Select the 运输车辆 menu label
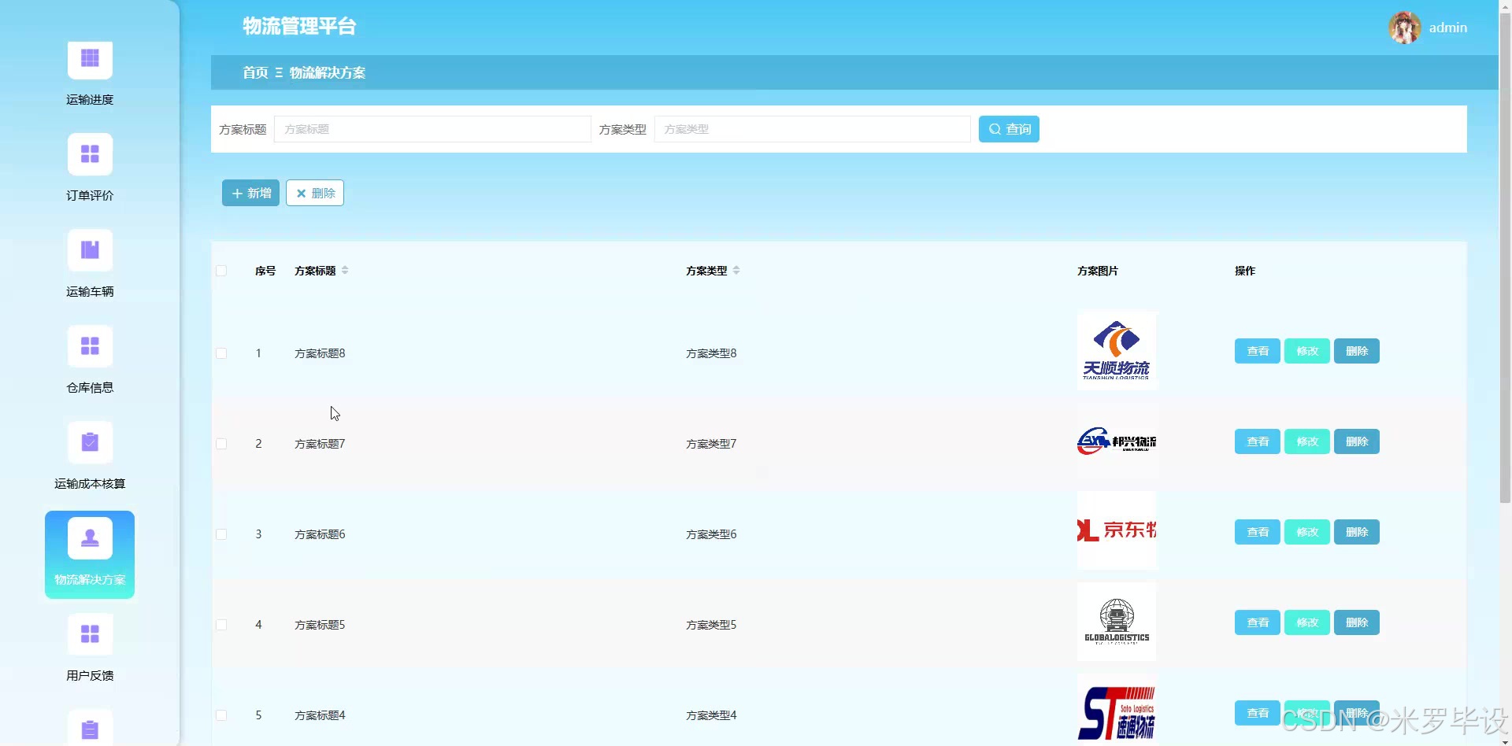Image resolution: width=1512 pixels, height=746 pixels. pyautogui.click(x=90, y=292)
